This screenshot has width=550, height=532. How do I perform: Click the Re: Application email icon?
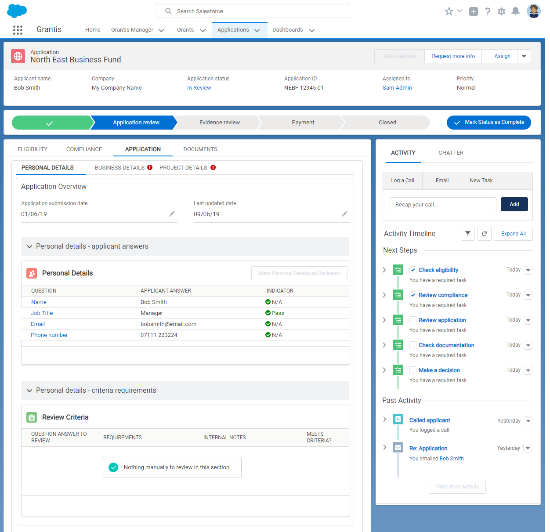(x=398, y=448)
